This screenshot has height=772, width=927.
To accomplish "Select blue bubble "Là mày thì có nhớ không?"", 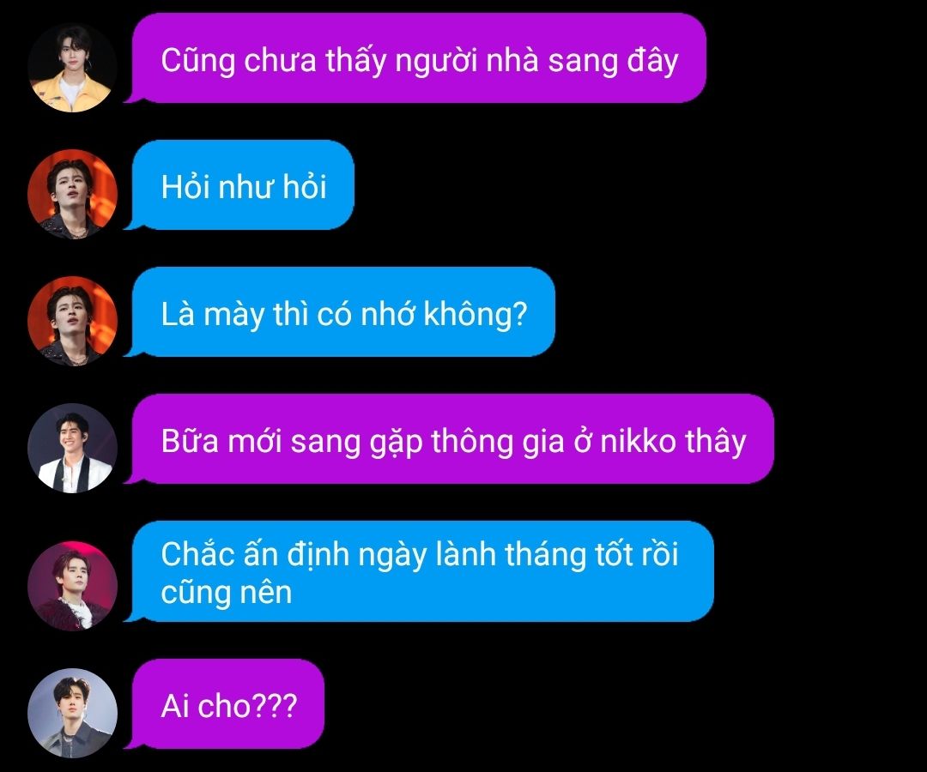I will point(342,312).
